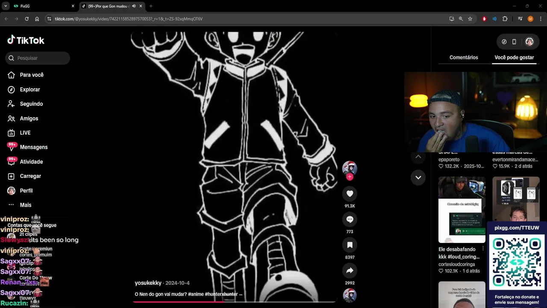Open the media control icon
547x308 pixels.
(x=520, y=19)
